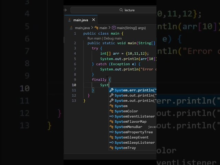This screenshot has width=220, height=165.
Task: Click the method cube icon in breadcrumb
Action: [114, 28]
